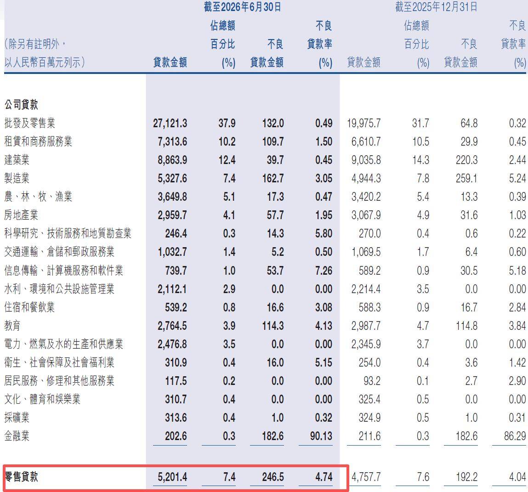Select retail loan amount 5,201.4
Image resolution: width=528 pixels, height=492 pixels.
[x=172, y=477]
